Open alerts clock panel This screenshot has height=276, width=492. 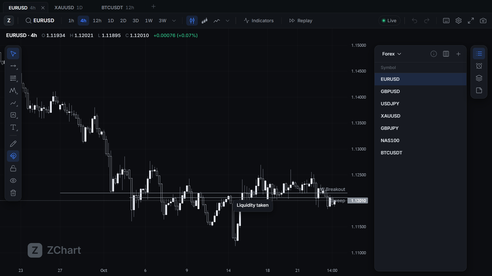pos(479,66)
